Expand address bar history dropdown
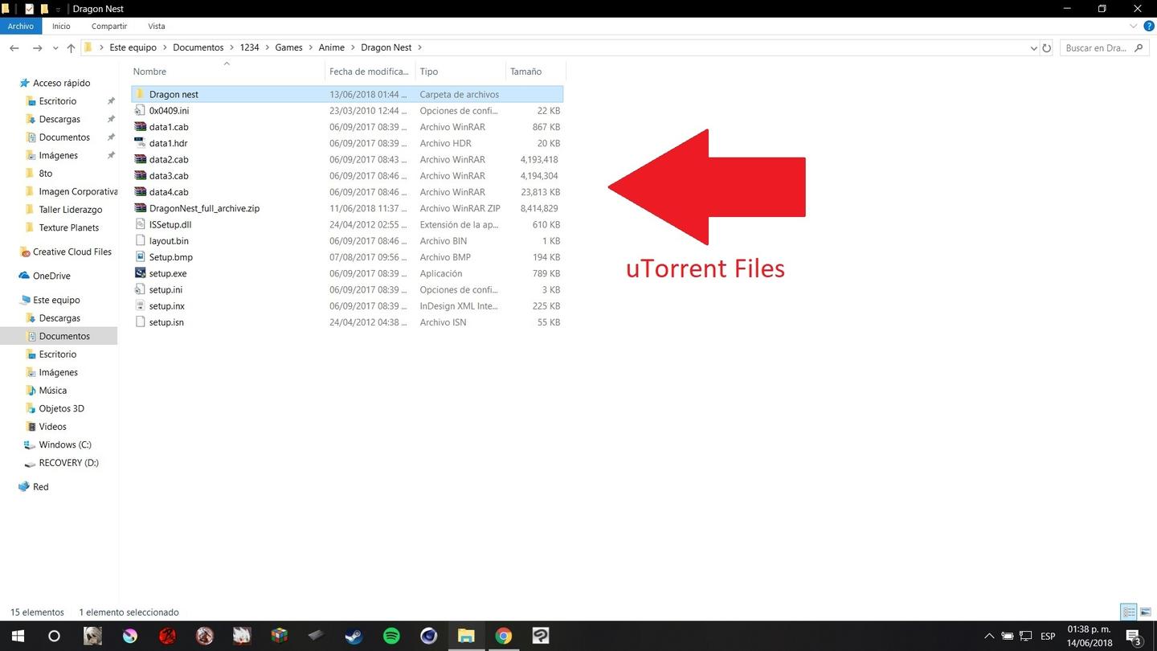Viewport: 1157px width, 651px height. (x=1033, y=48)
